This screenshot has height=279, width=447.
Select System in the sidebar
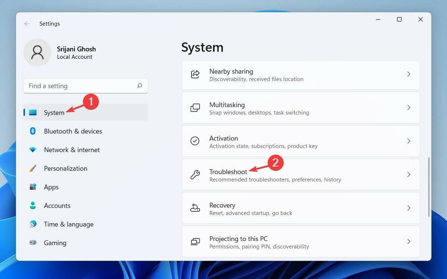click(54, 112)
